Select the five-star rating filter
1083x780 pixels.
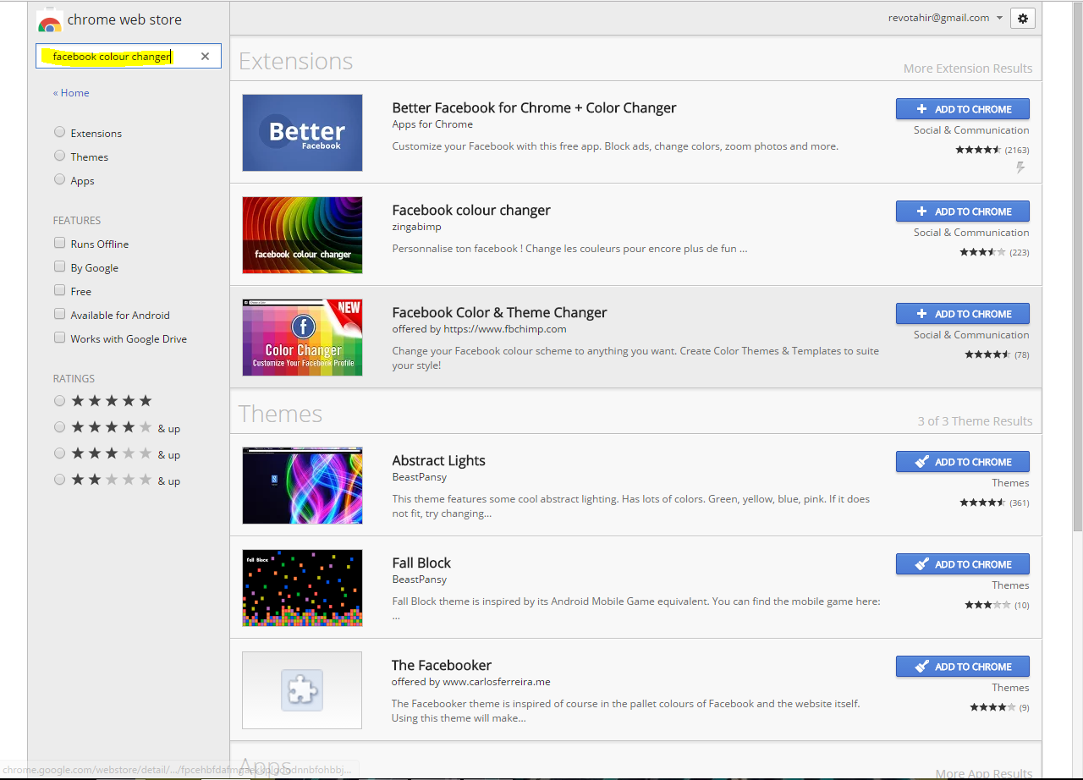[59, 401]
